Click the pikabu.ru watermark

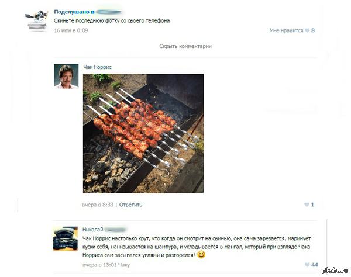coord(335,271)
